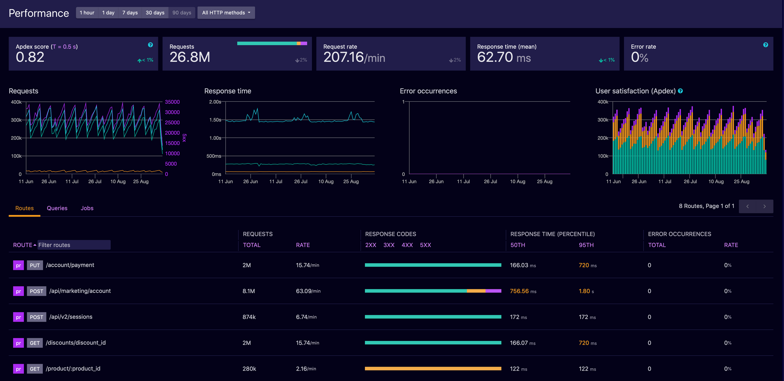The height and width of the screenshot is (381, 784).
Task: Select the 1 hour time range
Action: (x=87, y=13)
